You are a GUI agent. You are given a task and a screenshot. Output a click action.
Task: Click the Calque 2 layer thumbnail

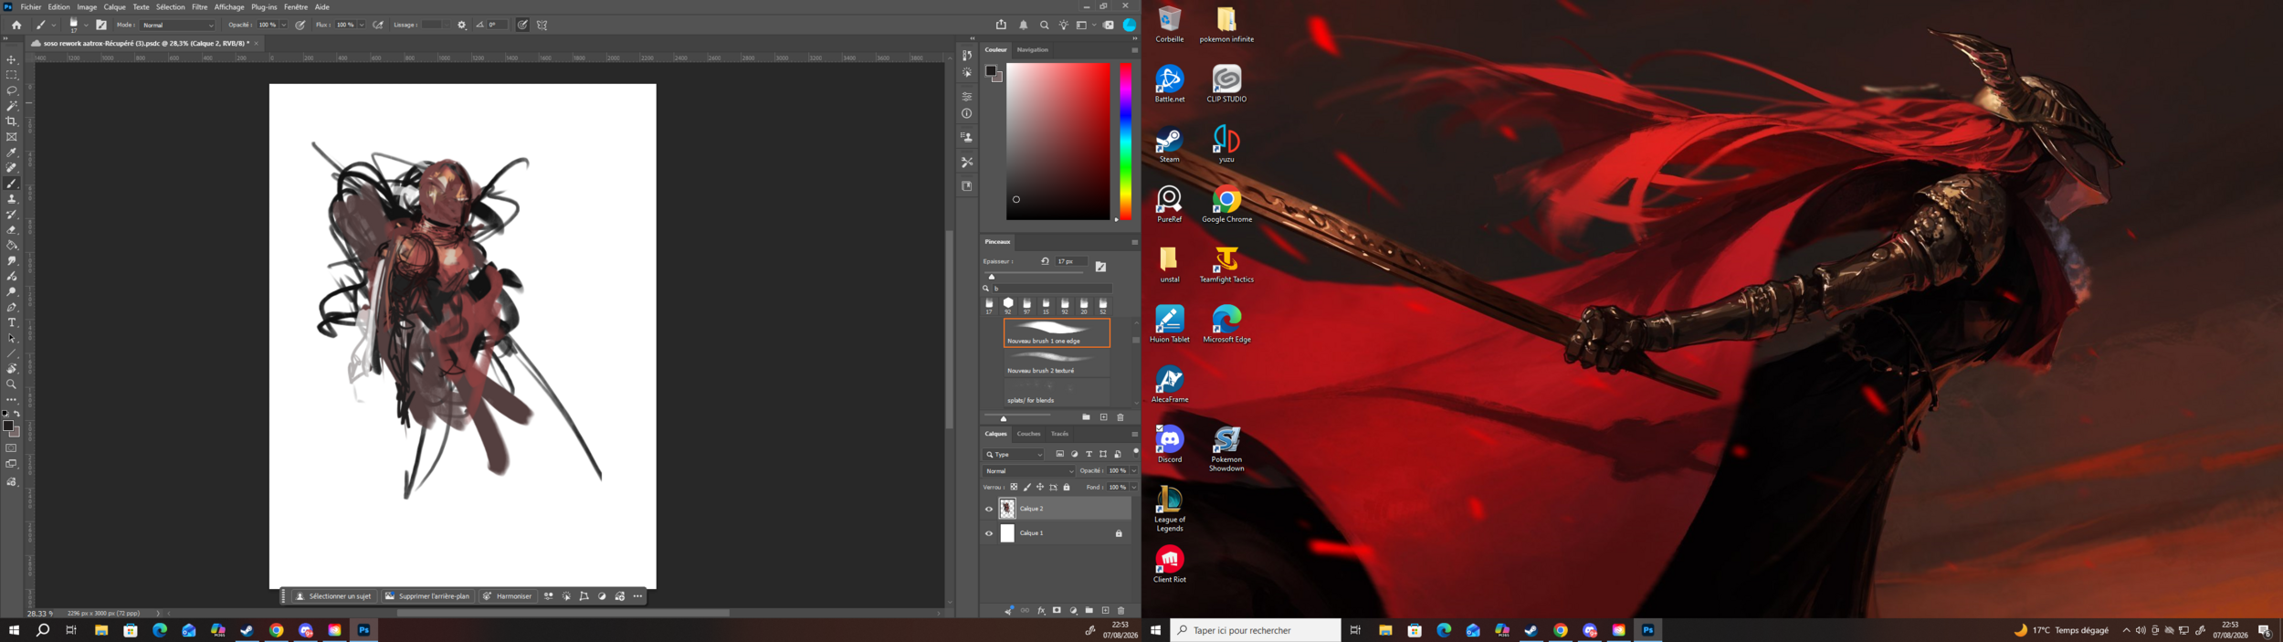(x=1007, y=509)
